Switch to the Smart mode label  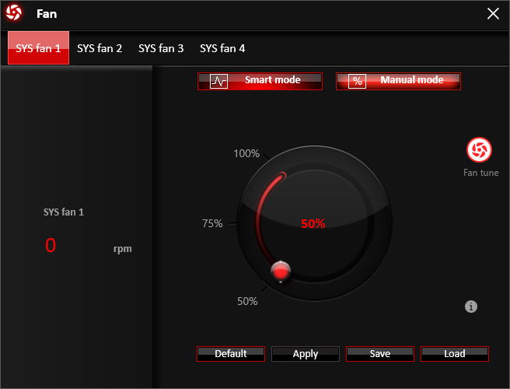[272, 80]
